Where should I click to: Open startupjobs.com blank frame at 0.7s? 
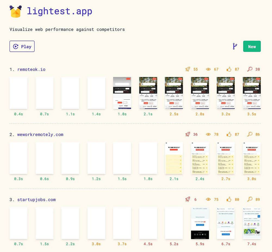(x=18, y=223)
